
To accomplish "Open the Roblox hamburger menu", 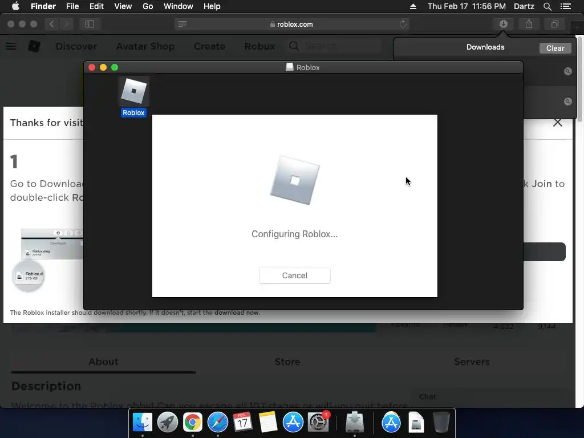I will 11,46.
